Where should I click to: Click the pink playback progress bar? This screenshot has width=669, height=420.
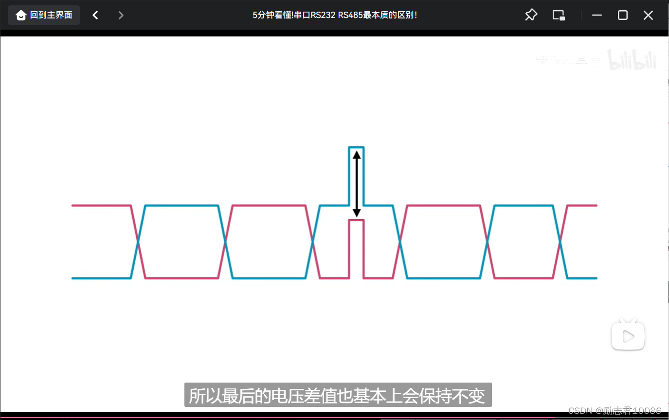[334, 418]
